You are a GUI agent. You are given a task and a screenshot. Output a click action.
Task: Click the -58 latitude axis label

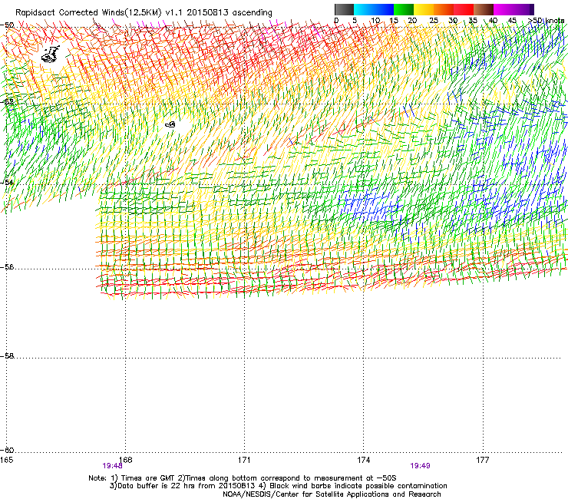pos(7,356)
